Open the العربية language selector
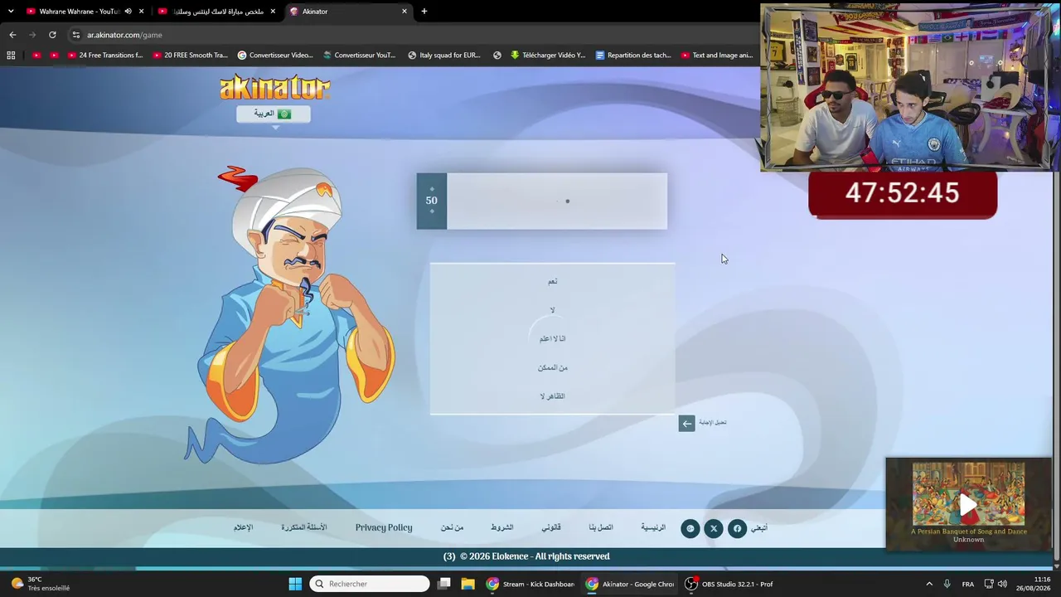 click(274, 114)
